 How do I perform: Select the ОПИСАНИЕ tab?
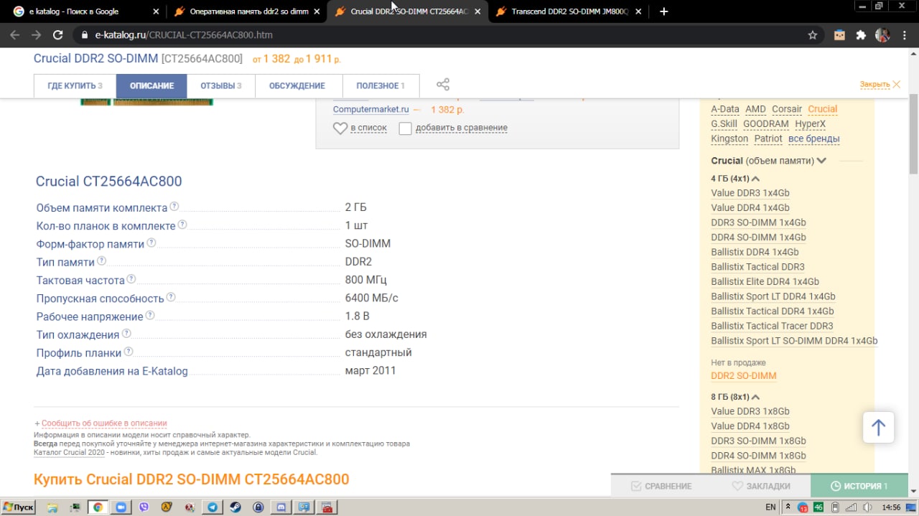151,86
